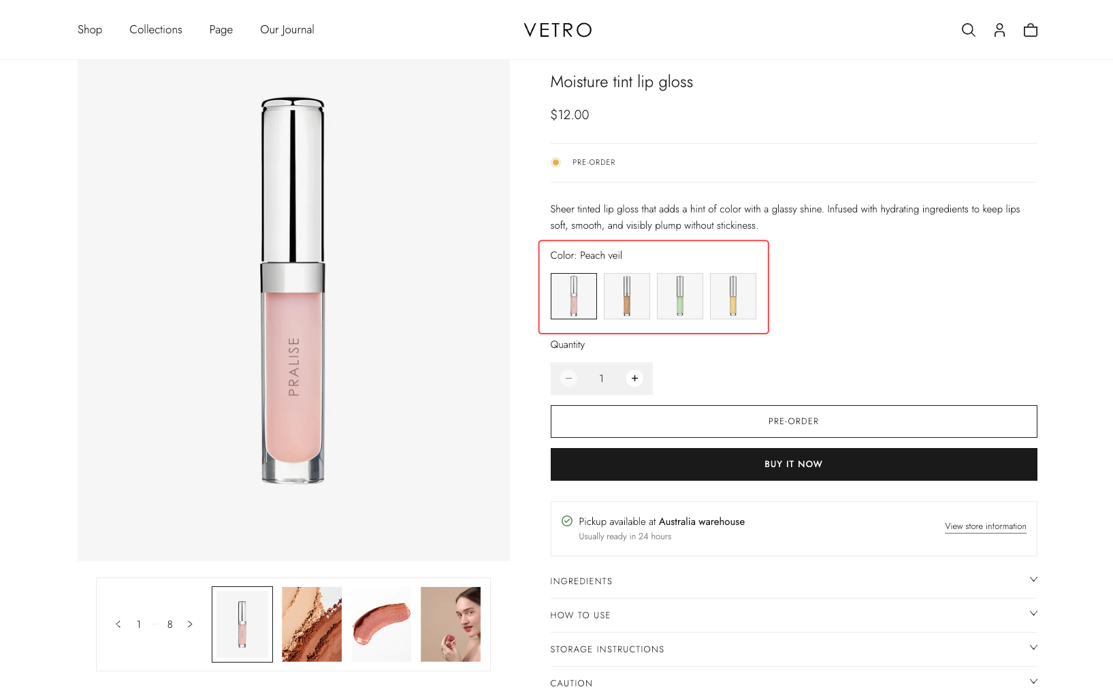Expand the Storage Instructions section

793,649
